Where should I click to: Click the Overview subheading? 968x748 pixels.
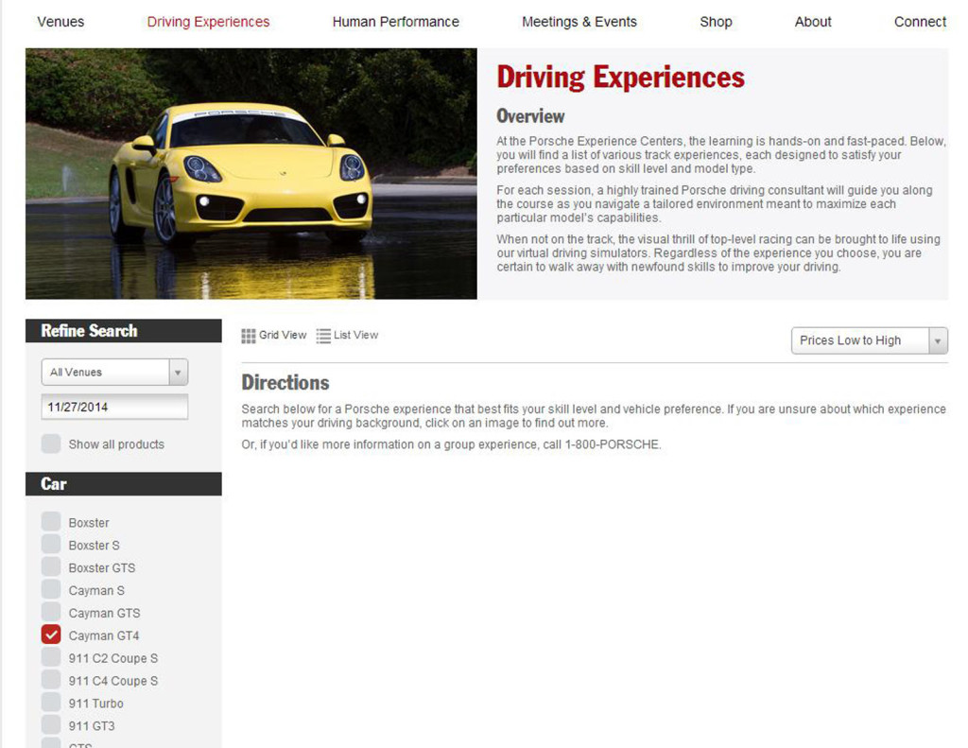point(530,116)
